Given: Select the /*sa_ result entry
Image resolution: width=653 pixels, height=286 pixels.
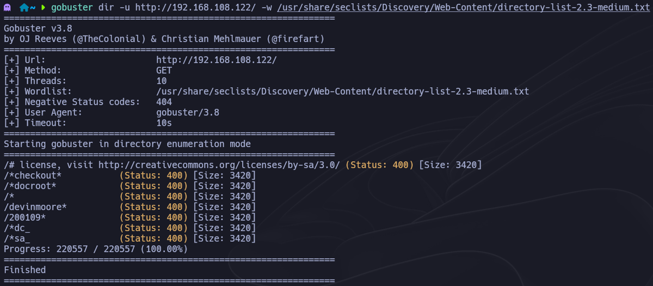Looking at the screenshot, I should (x=17, y=238).
